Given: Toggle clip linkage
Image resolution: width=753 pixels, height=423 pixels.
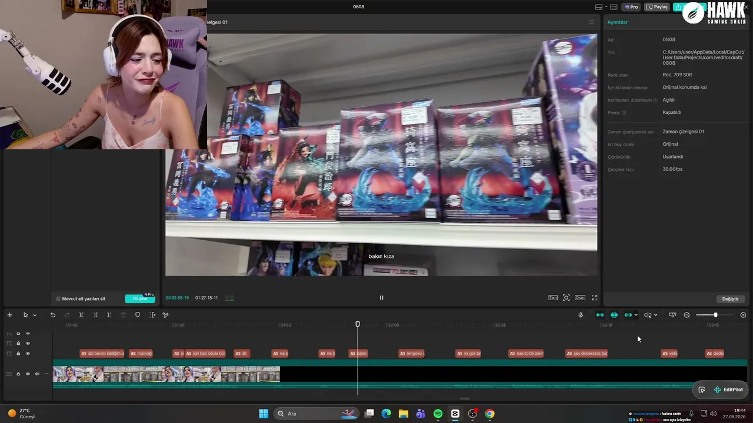Looking at the screenshot, I should coord(628,315).
